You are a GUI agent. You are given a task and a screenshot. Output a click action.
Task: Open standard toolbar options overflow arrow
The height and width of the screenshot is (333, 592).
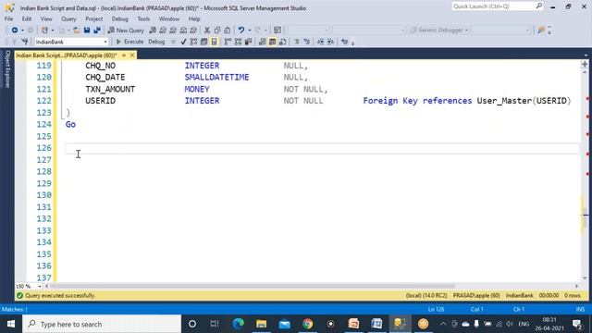pyautogui.click(x=549, y=31)
